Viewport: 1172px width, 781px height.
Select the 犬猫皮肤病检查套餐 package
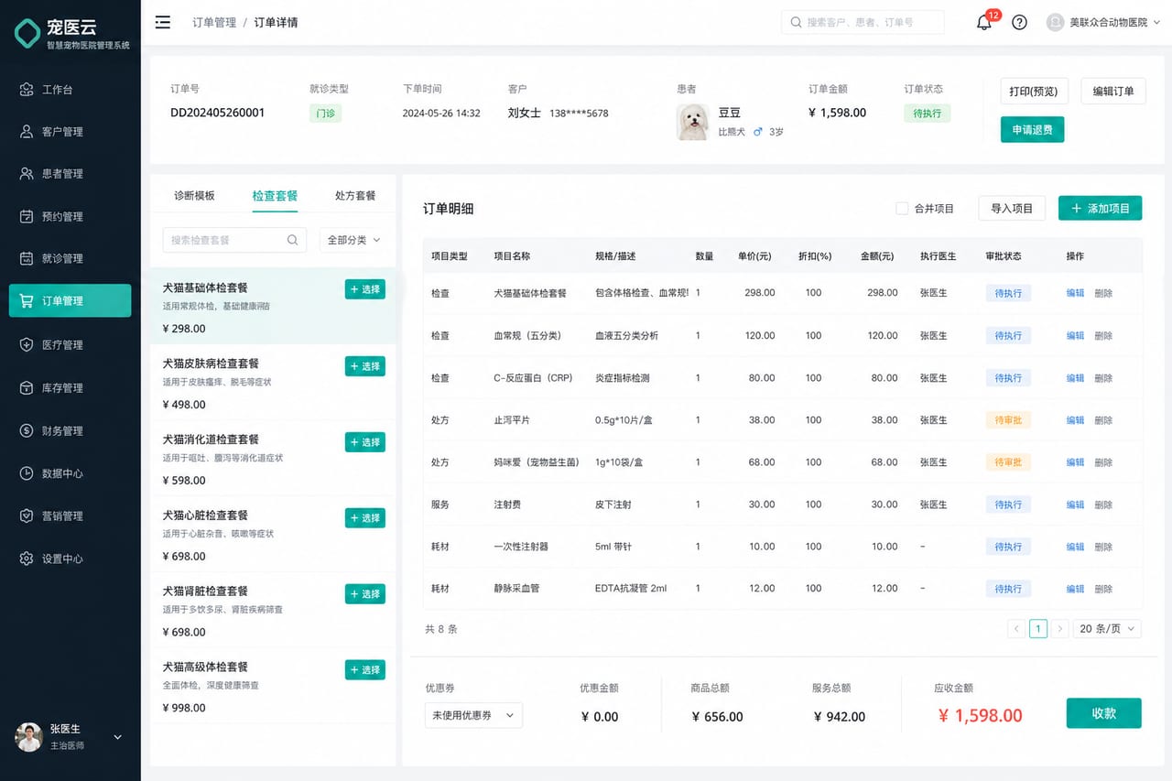point(365,366)
